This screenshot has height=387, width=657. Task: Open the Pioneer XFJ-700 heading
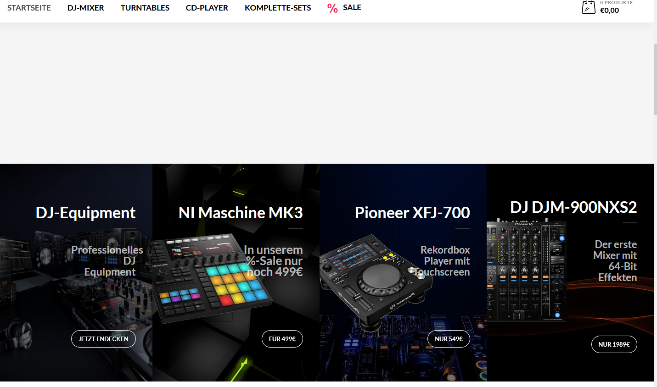[x=412, y=213]
